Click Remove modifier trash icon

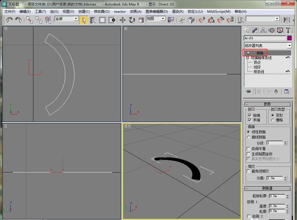pyautogui.click(x=276, y=92)
